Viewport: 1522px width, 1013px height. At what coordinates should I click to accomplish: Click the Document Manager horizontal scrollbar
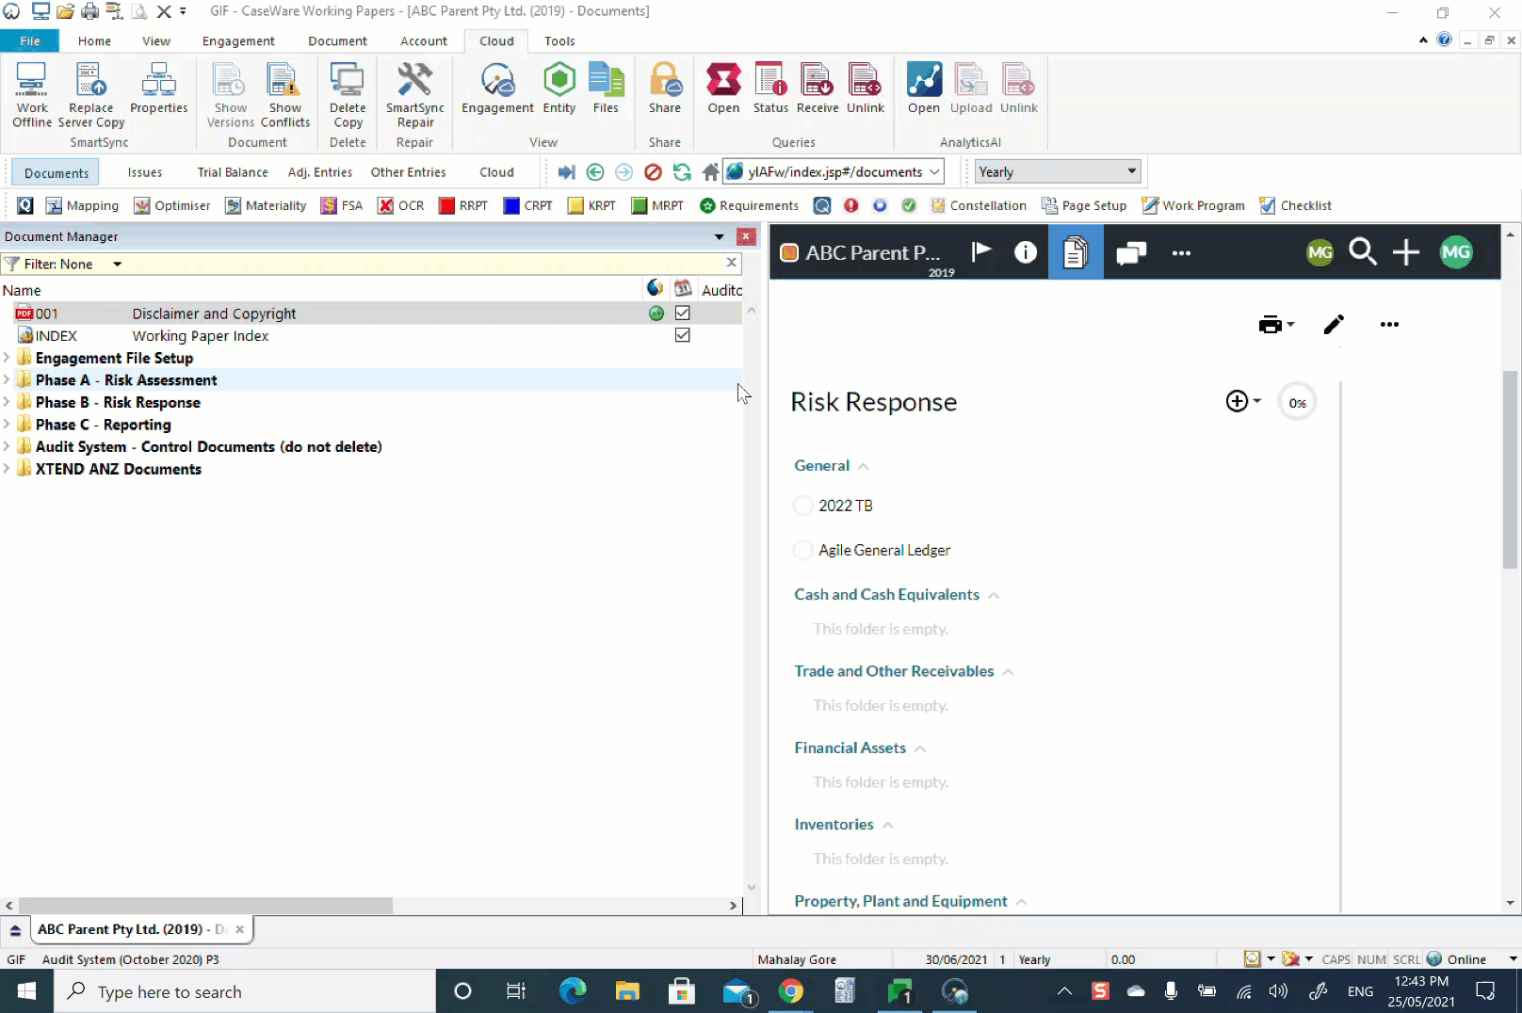pos(205,905)
